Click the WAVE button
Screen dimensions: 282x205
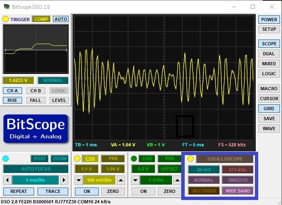tap(269, 128)
